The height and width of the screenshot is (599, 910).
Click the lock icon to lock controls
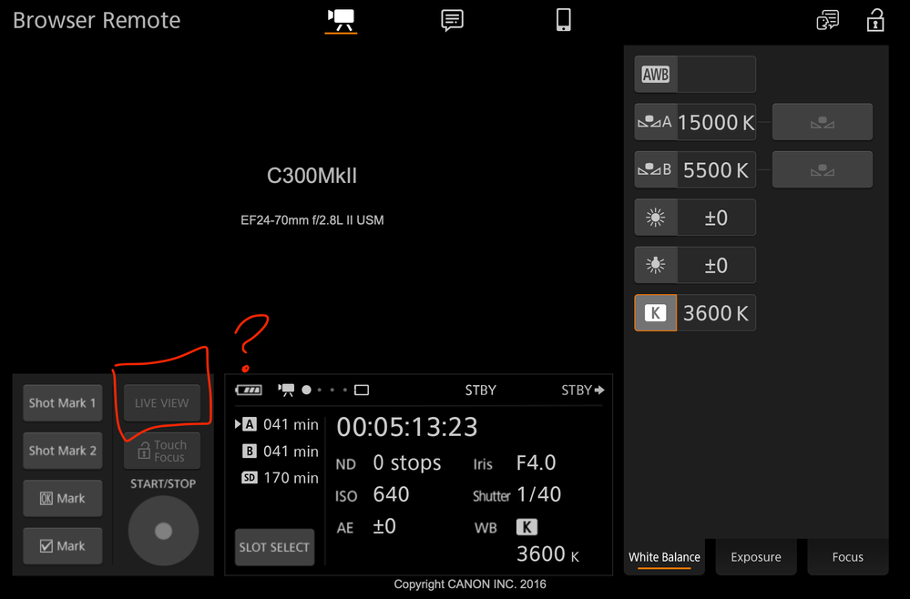point(874,20)
